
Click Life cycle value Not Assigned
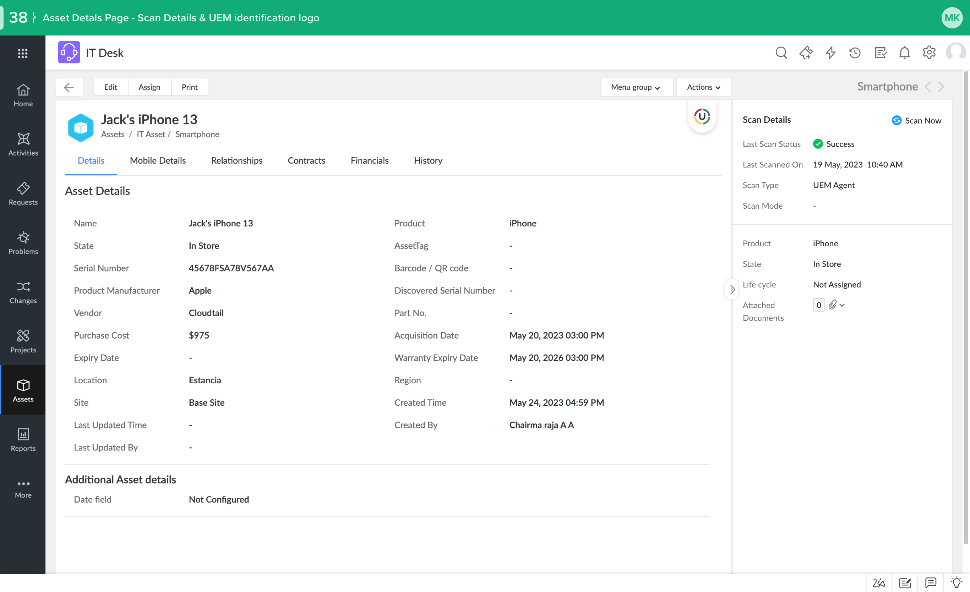click(x=837, y=285)
